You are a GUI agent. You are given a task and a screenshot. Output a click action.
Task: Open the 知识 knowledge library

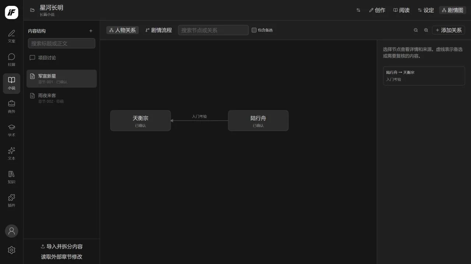tap(11, 177)
